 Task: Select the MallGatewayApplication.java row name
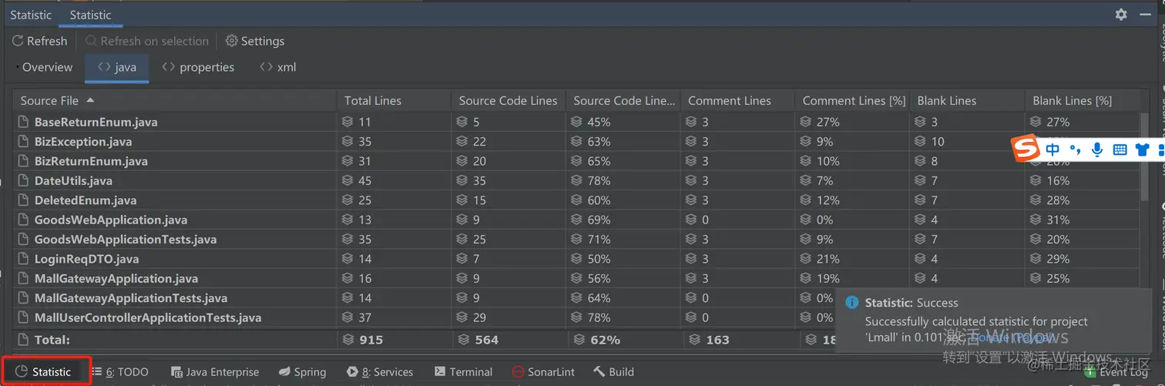coord(116,279)
